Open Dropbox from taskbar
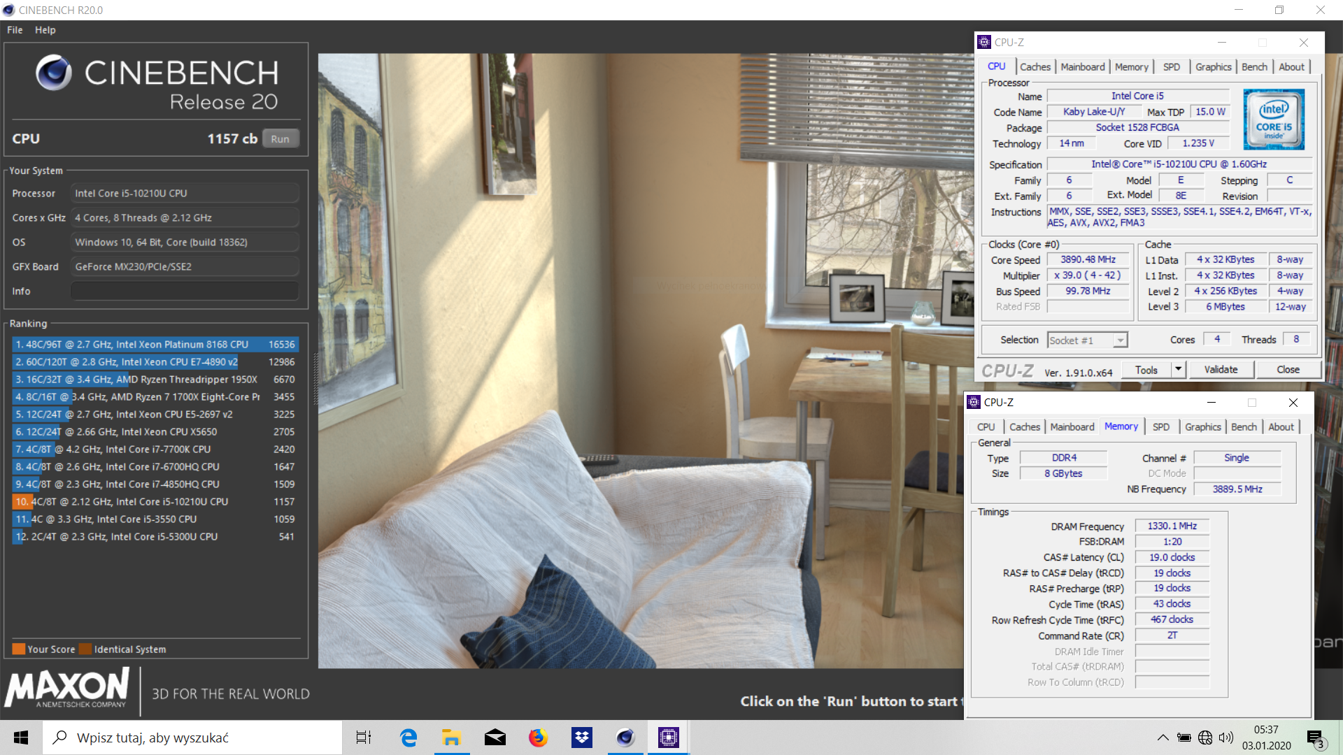Screen dimensions: 1343x755 point(581,738)
